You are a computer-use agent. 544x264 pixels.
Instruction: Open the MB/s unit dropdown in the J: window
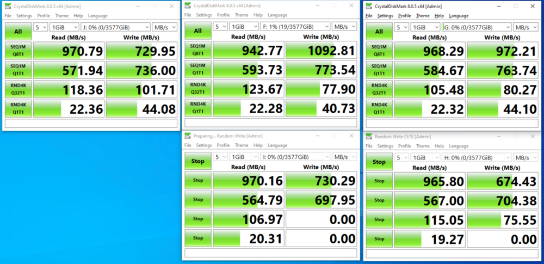click(x=164, y=27)
